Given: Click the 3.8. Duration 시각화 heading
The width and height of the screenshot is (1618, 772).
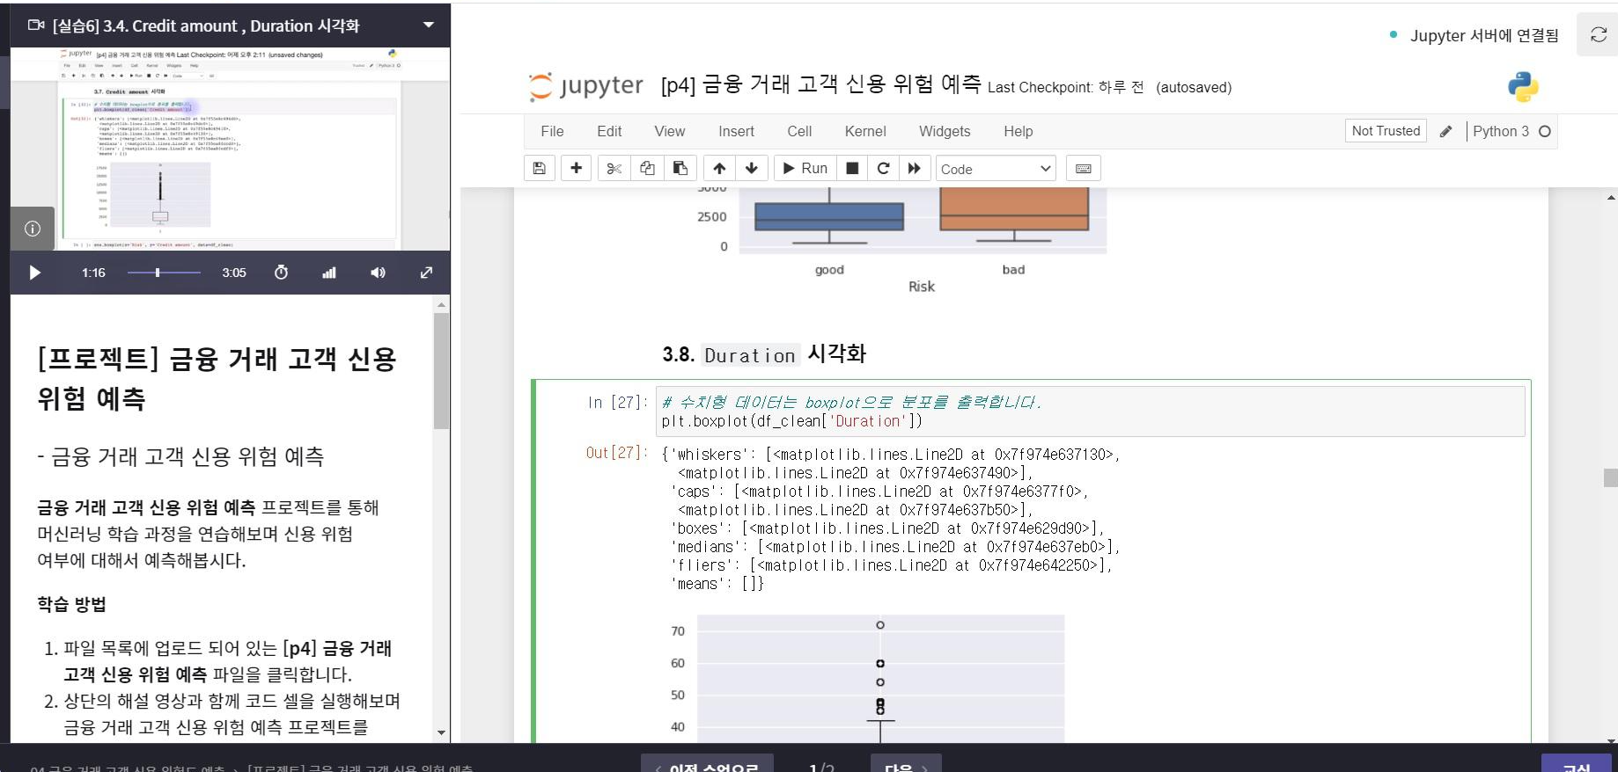Looking at the screenshot, I should pos(764,354).
